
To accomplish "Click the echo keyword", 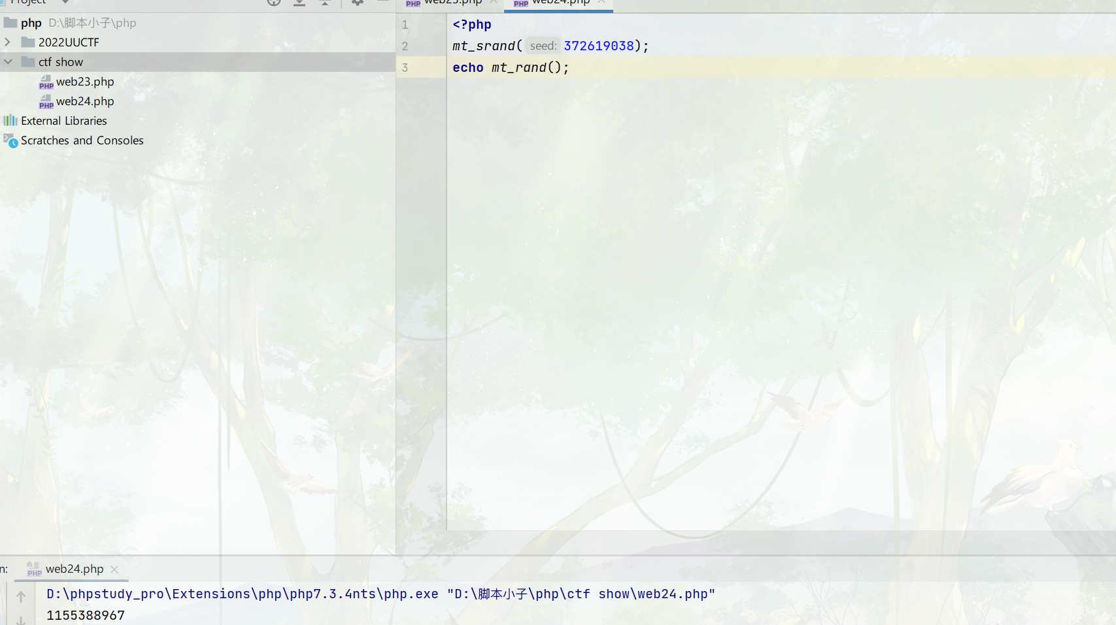I will point(468,68).
